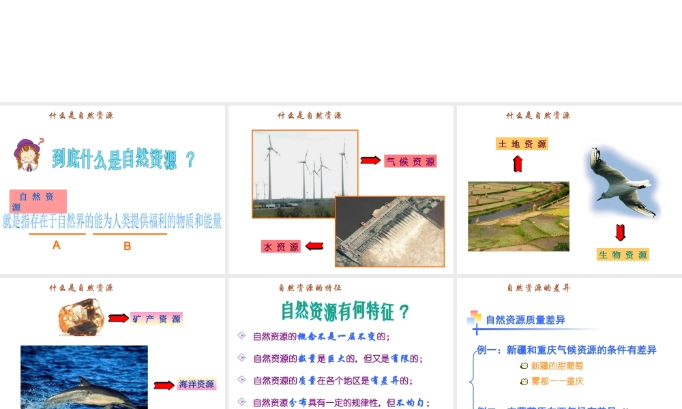Select the 什么是自然资源 title above the mineral rock
Viewport: 682px width, 409px height.
point(81,288)
